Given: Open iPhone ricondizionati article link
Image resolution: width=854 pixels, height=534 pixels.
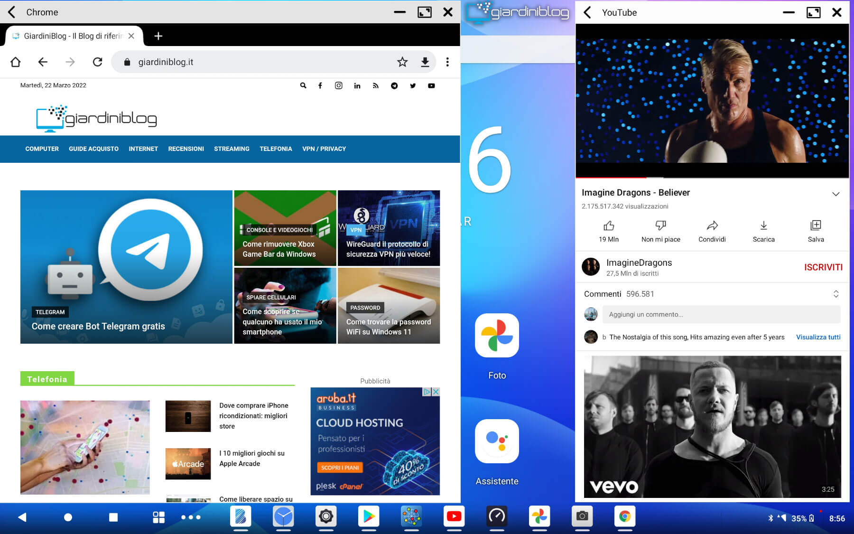Looking at the screenshot, I should click(254, 416).
